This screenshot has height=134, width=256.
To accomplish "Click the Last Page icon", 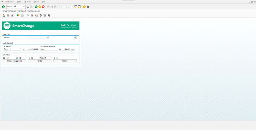I will point(71,7).
